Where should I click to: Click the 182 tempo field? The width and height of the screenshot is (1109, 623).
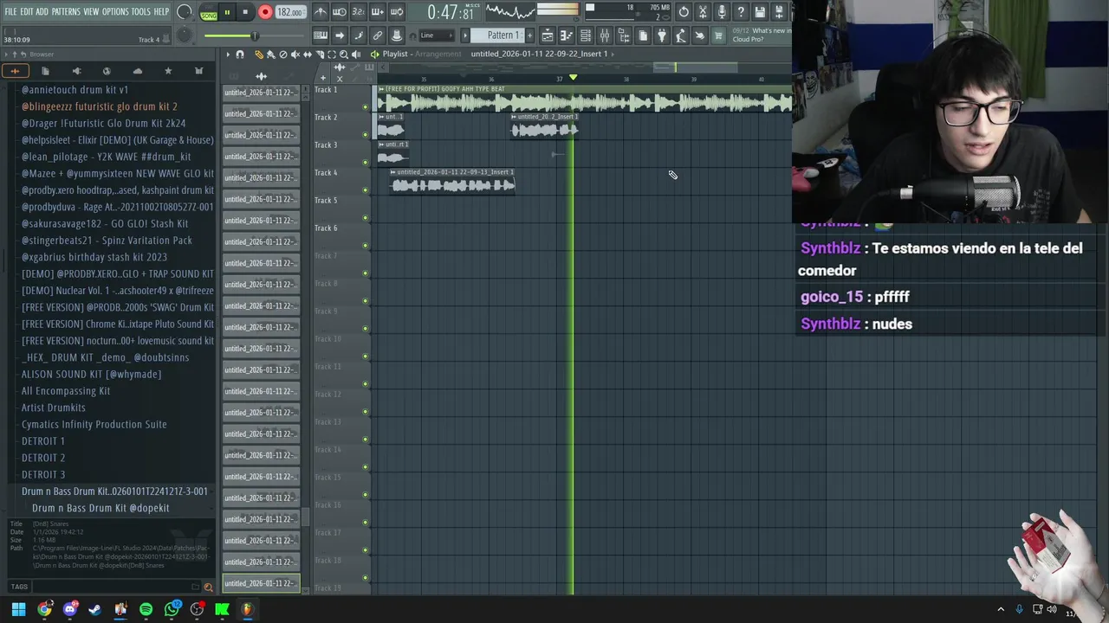(x=290, y=13)
